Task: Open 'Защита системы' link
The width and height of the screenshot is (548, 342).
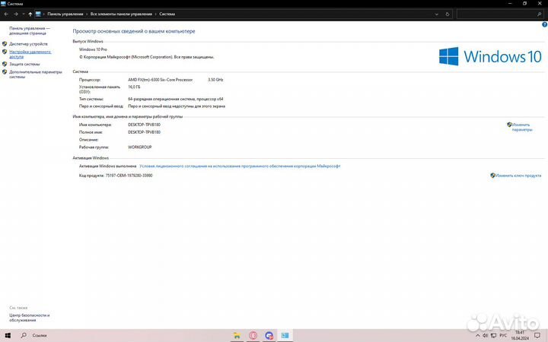Action: coord(24,64)
